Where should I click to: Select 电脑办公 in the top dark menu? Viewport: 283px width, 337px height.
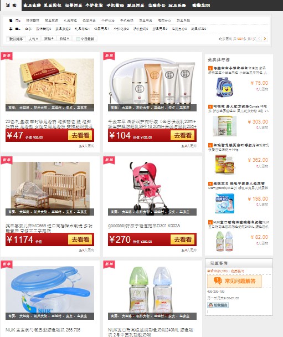157,6
